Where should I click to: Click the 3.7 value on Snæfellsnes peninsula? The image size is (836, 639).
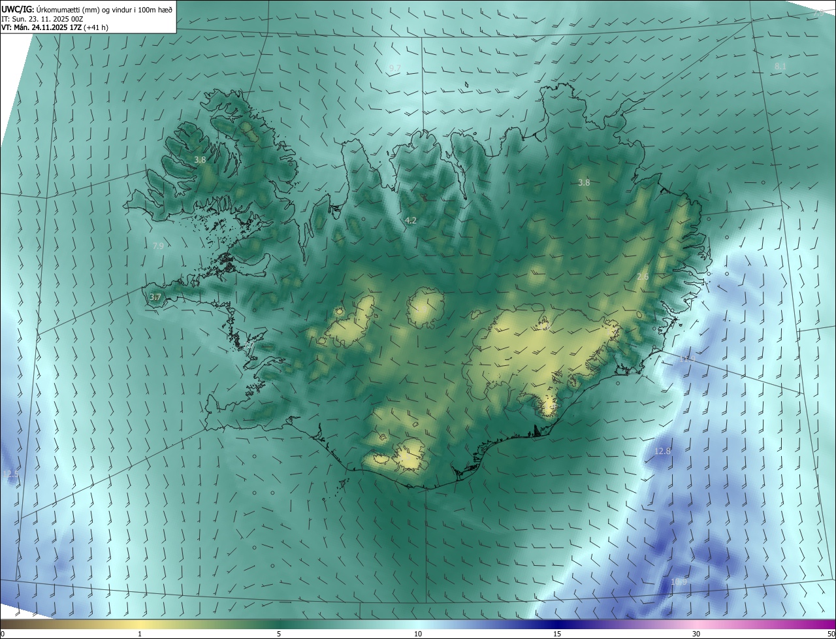(155, 297)
